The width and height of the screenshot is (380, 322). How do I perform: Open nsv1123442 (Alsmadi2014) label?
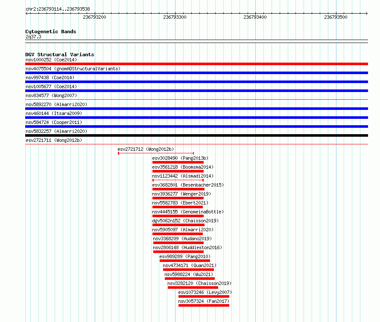coord(183,176)
